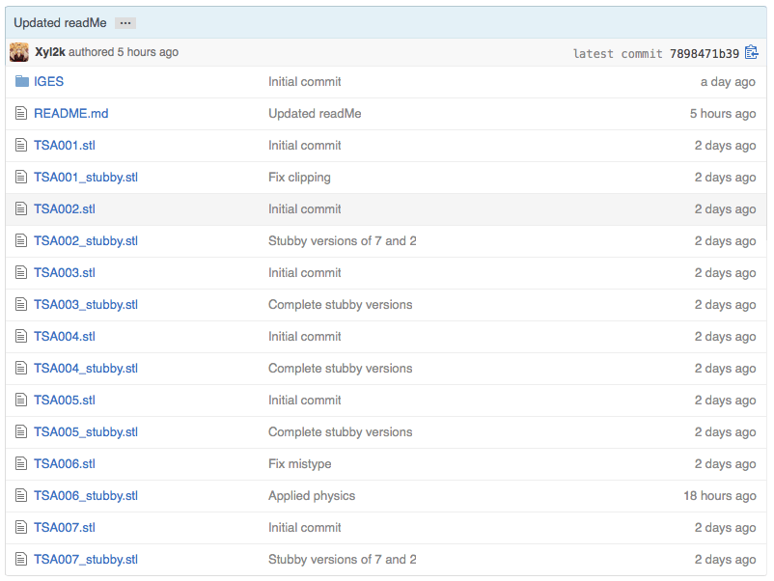Expand commit message with ellipsis button
The height and width of the screenshot is (581, 774).
(125, 23)
